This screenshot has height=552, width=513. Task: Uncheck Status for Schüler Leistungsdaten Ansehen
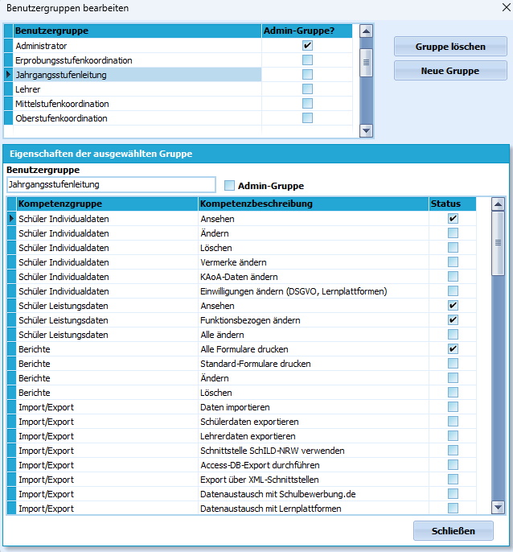click(453, 305)
